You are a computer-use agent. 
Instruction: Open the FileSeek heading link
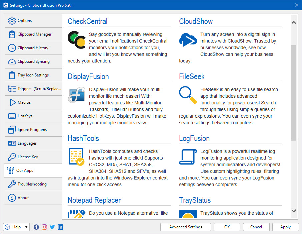tap(192, 77)
